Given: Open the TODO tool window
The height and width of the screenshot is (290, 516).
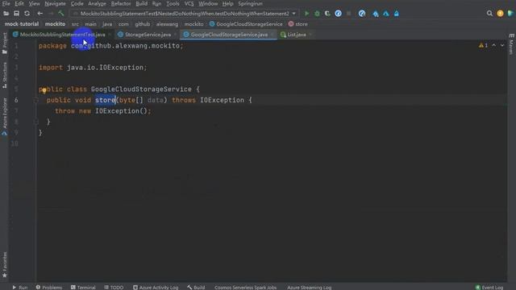Looking at the screenshot, I should [114, 287].
